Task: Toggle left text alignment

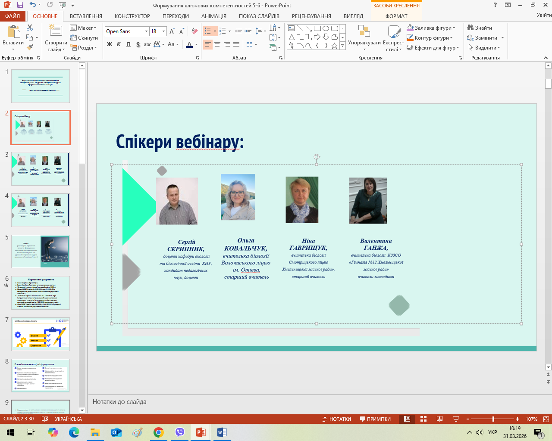Action: 208,44
